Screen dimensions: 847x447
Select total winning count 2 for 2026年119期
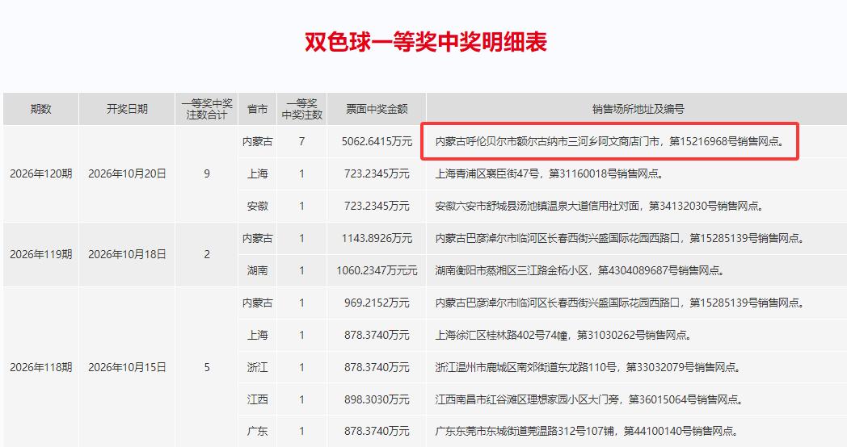(207, 254)
